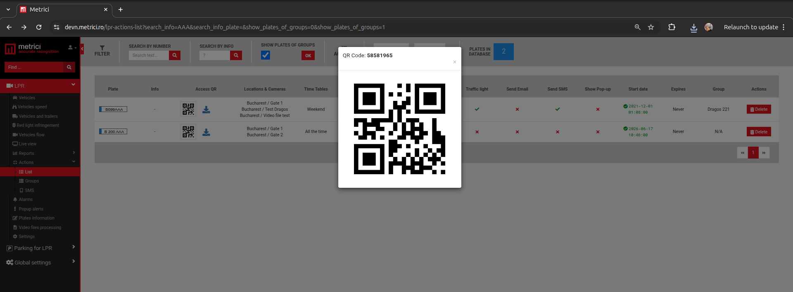Click plate B099AAA badge
The image size is (793, 292).
pos(113,109)
